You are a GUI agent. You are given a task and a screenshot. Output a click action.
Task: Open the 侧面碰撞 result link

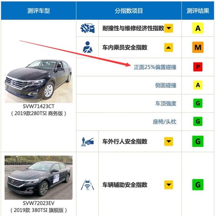(x=166, y=85)
